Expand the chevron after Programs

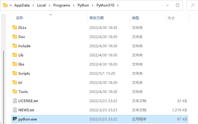point(74,5)
